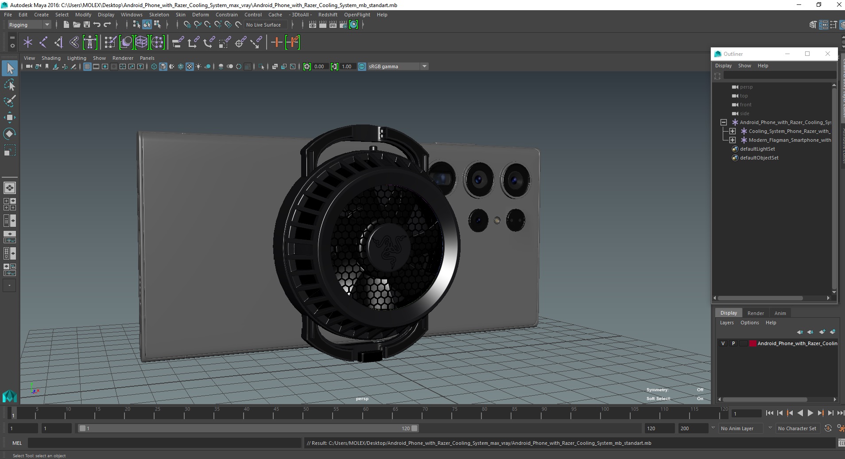845x459 pixels.
Task: Activate the Rotate tool in the toolbox
Action: [10, 134]
